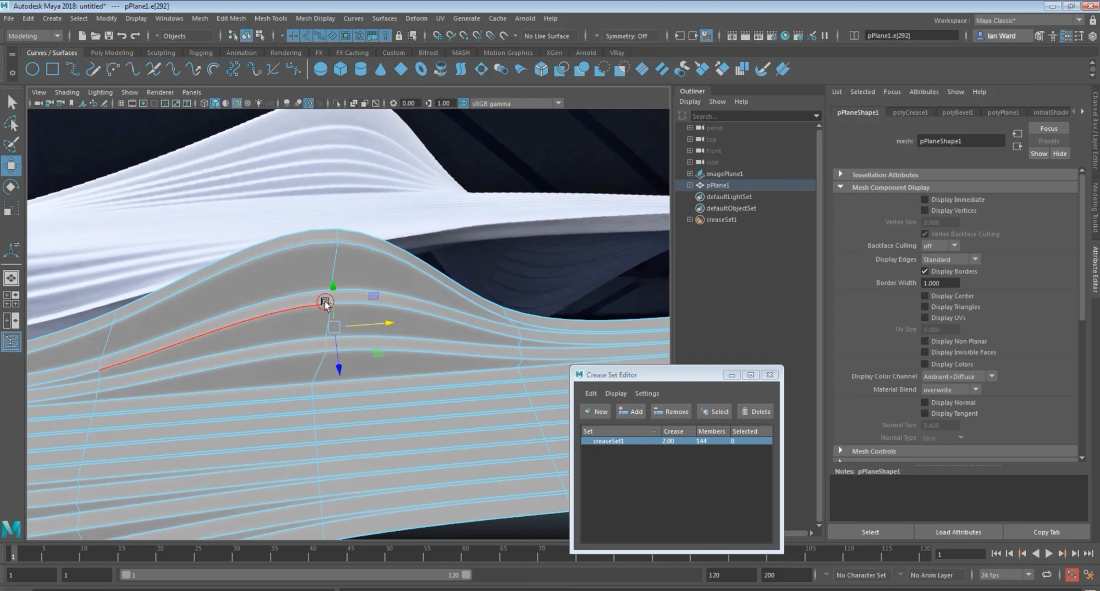
Task: Toggle auto keyframe button
Action: click(x=1071, y=575)
